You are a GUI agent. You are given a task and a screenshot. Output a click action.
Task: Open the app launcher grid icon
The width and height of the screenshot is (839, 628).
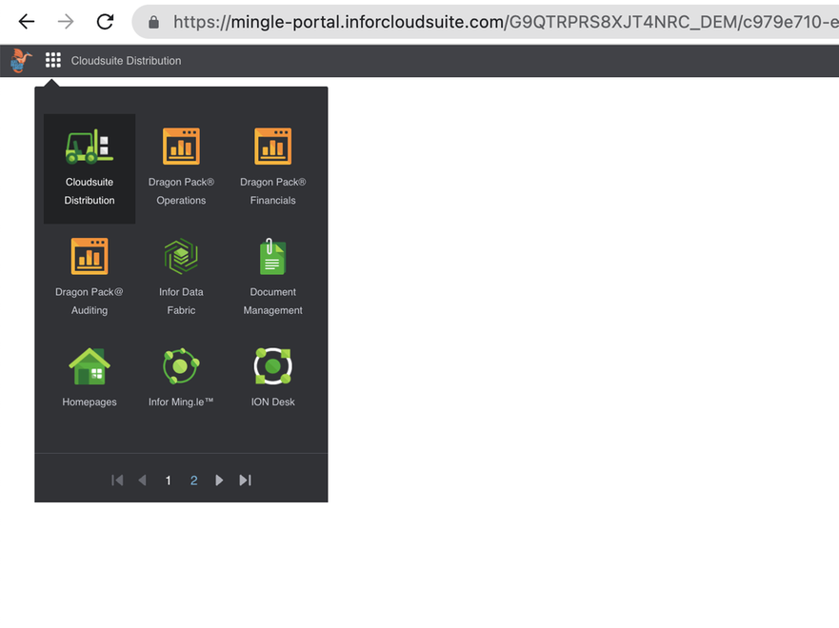(x=53, y=59)
